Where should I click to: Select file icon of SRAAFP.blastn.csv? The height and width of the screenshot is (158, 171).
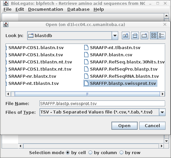[86, 55]
